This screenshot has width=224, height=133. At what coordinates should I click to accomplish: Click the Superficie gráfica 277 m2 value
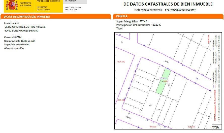143,21
